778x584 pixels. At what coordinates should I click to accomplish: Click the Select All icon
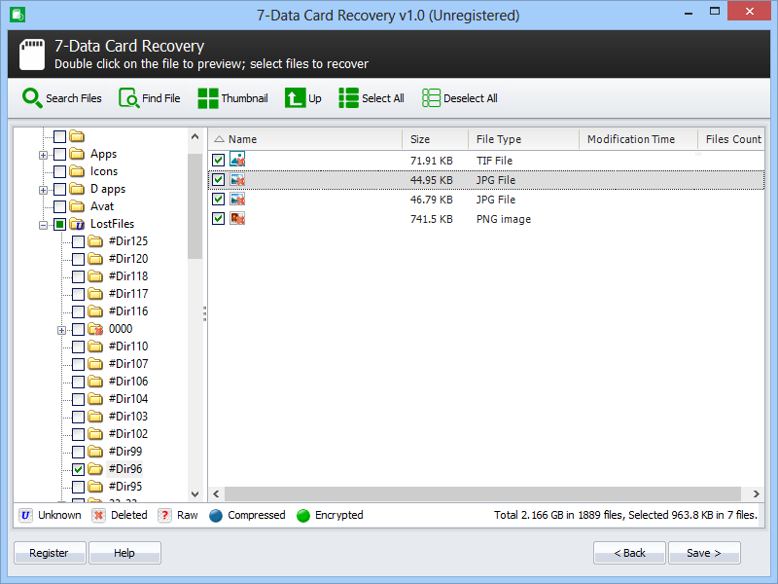347,97
